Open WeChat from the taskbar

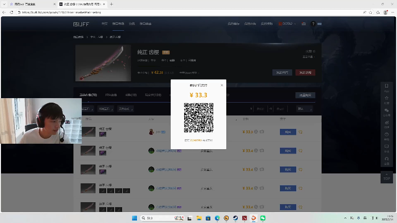click(x=263, y=218)
